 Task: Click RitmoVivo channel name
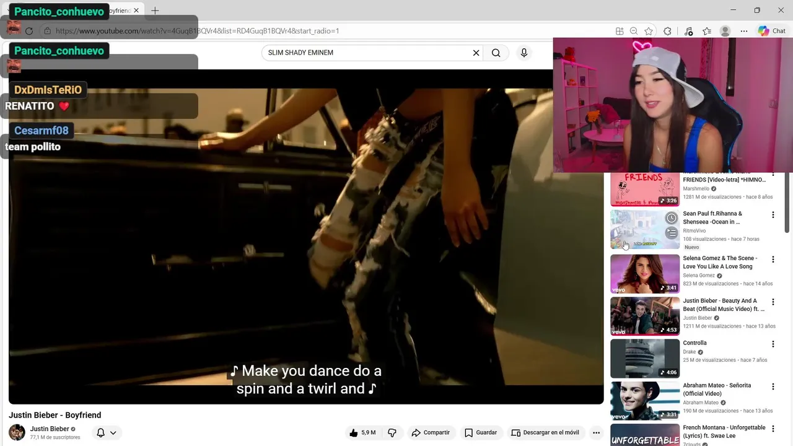tap(694, 231)
